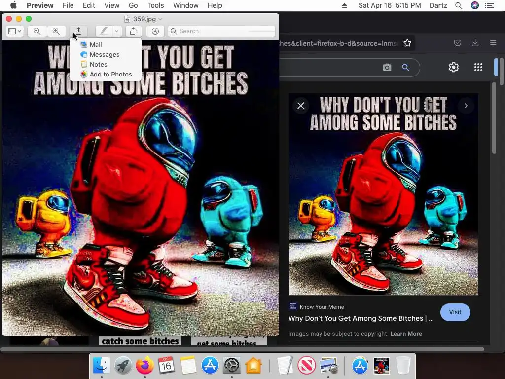The height and width of the screenshot is (379, 505).
Task: Choose Notes from the share menu
Action: [106, 64]
